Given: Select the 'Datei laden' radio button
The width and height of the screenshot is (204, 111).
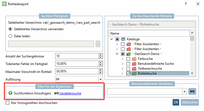Looking at the screenshot, I should click(x=10, y=36).
